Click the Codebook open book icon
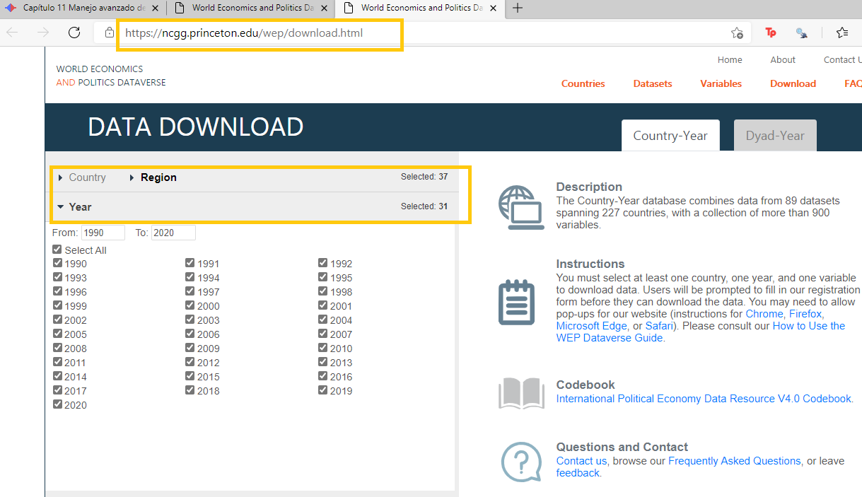This screenshot has height=497, width=862. 521,393
